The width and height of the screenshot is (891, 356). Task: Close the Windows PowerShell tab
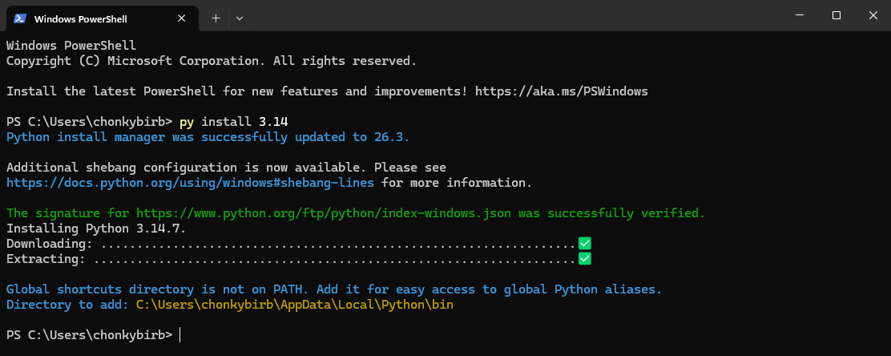coord(181,18)
